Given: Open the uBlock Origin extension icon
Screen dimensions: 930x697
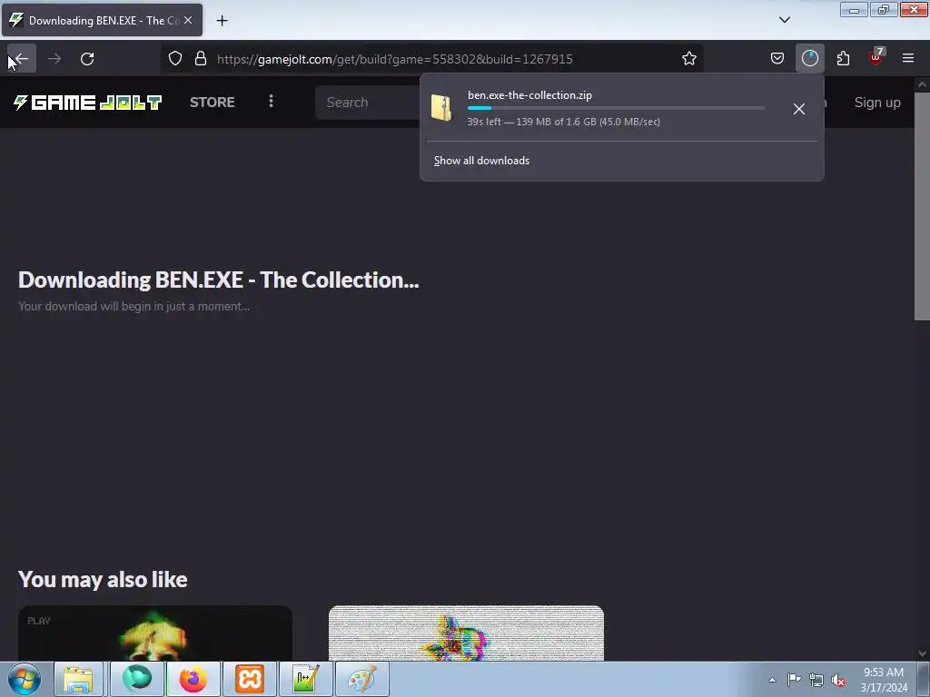Looking at the screenshot, I should coord(876,57).
